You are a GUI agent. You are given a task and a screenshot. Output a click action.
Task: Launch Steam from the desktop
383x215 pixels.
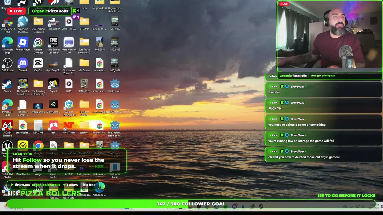click(7, 86)
